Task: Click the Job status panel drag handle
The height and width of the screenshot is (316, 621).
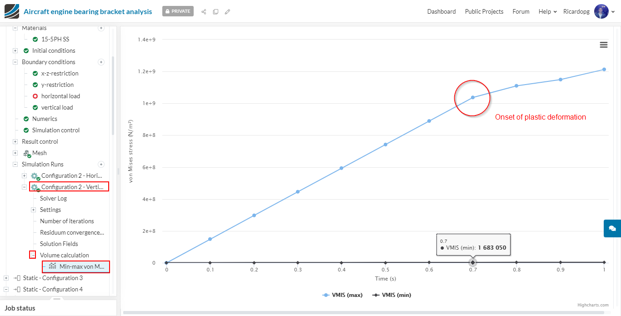Action: [x=57, y=299]
